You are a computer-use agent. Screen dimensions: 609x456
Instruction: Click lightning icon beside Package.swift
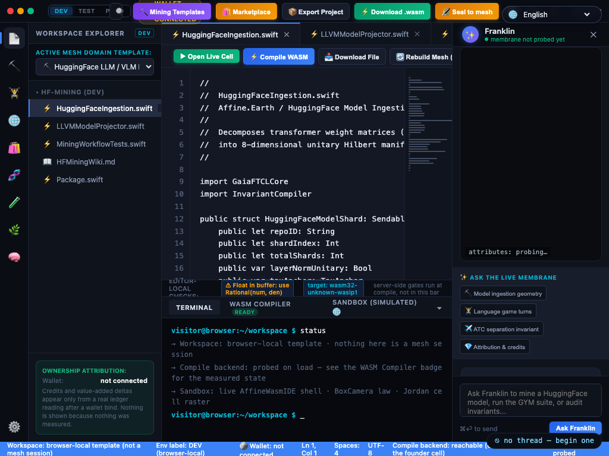coord(47,179)
